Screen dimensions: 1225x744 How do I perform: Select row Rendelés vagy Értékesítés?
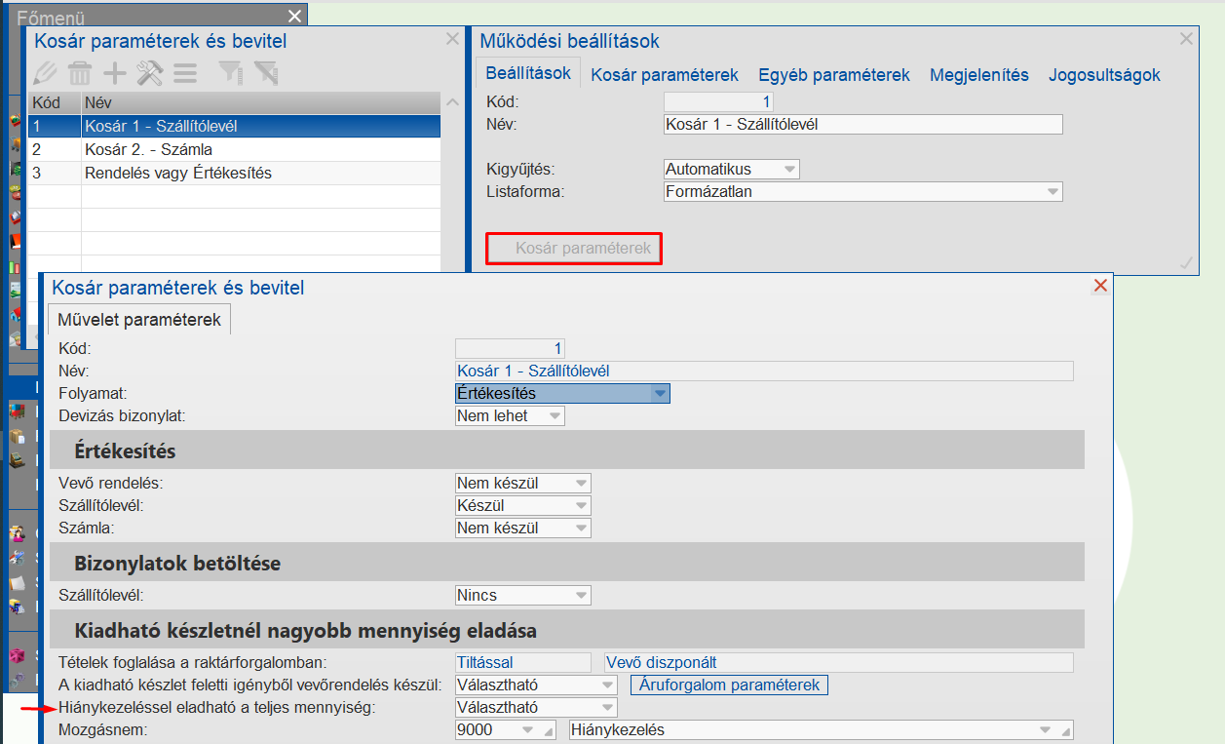235,173
